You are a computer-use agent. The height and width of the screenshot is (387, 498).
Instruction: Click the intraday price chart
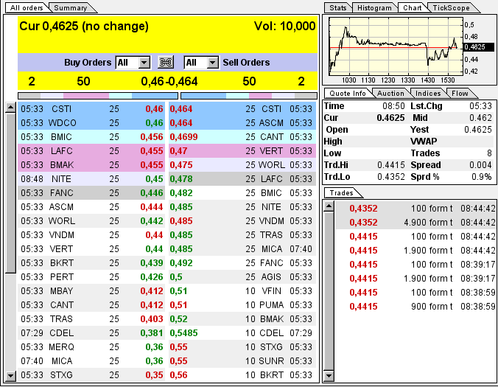[x=396, y=46]
